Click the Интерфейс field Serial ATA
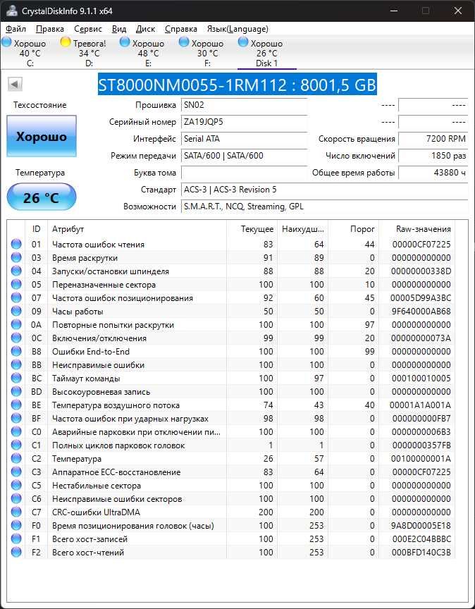The height and width of the screenshot is (609, 475). coord(245,139)
